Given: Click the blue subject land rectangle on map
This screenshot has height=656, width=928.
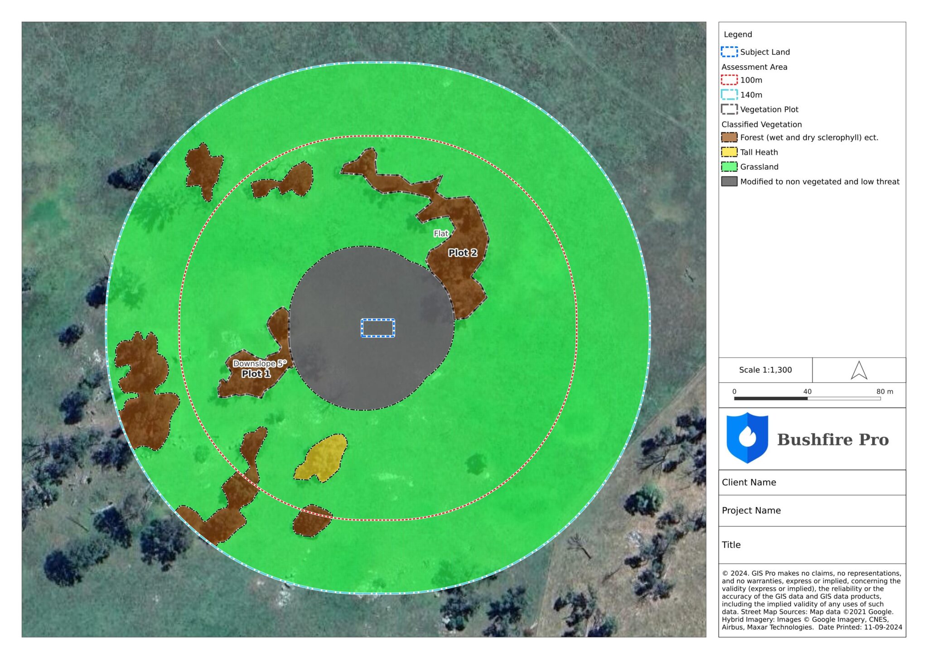Looking at the screenshot, I should 377,328.
